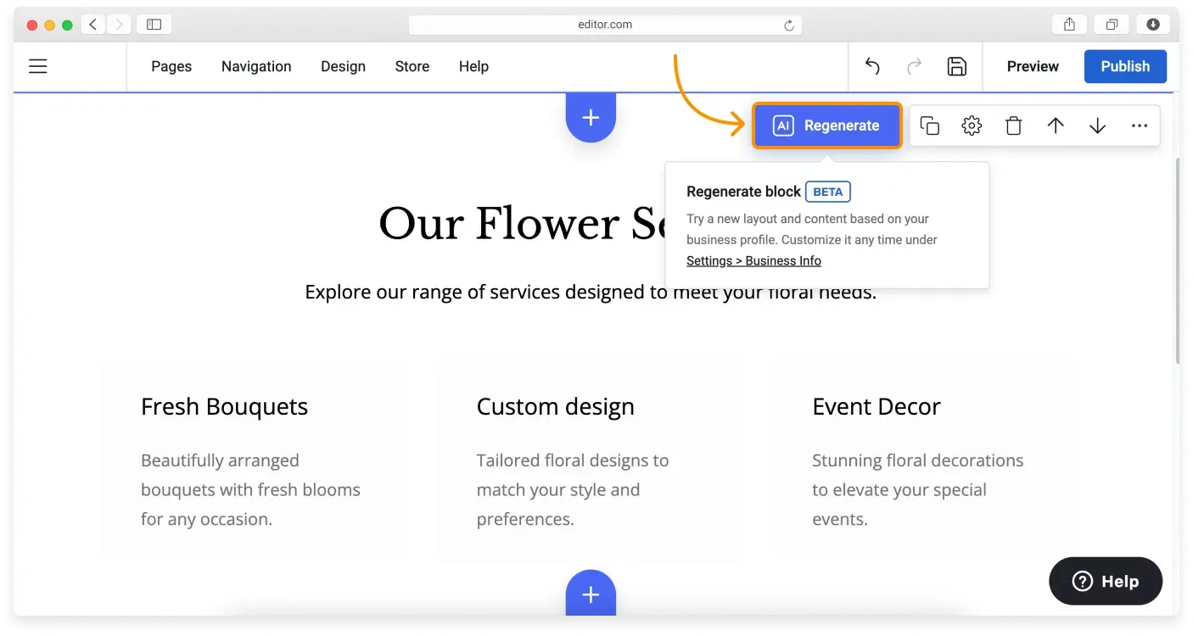Open browser downloads icon

coord(1153,25)
